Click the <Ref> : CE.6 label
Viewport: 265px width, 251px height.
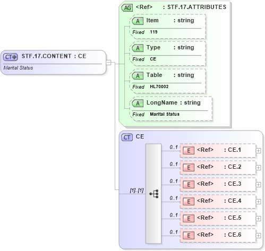[x=219, y=235]
